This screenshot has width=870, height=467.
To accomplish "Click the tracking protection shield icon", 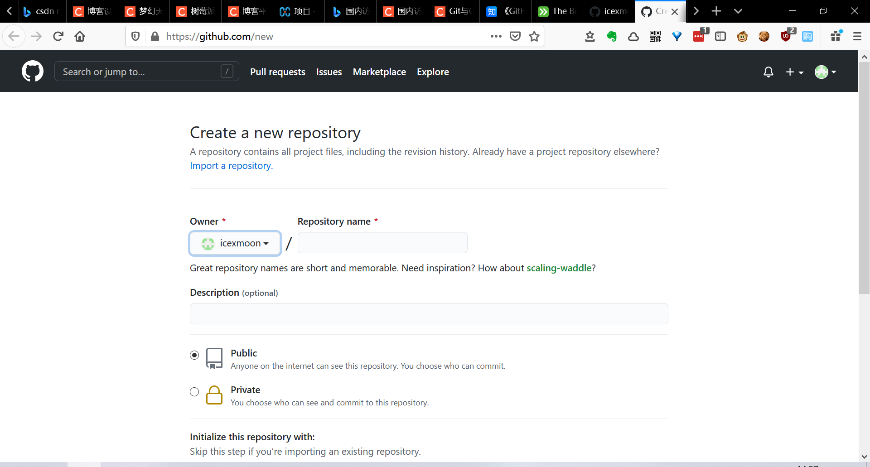I will 135,36.
